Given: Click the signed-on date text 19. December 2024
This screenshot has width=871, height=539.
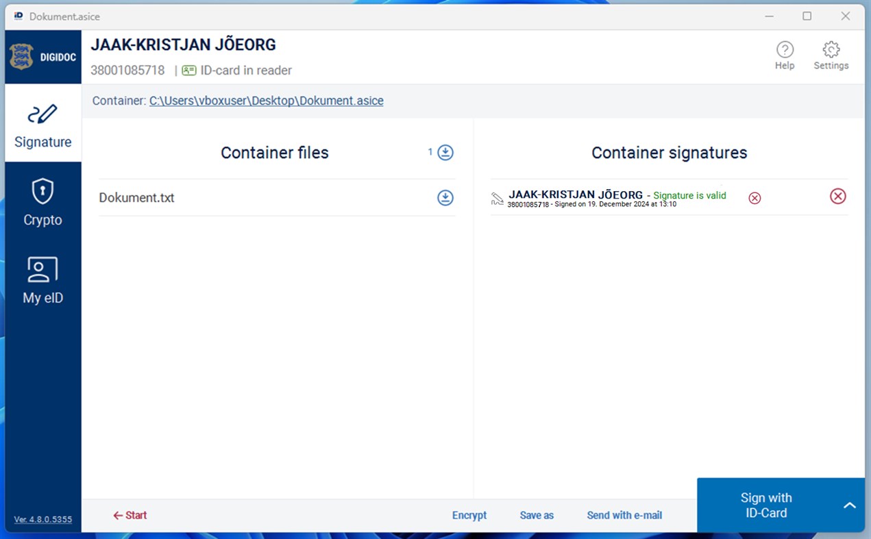Looking at the screenshot, I should 616,205.
